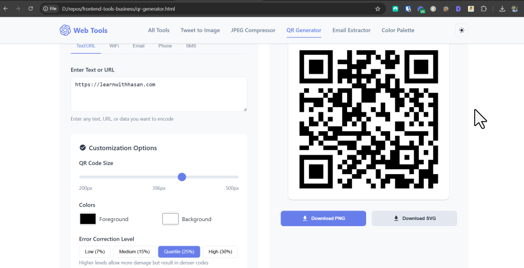Viewport: 524px width, 268px height.
Task: Open the browser extensions puzzle icon
Action: click(484, 9)
